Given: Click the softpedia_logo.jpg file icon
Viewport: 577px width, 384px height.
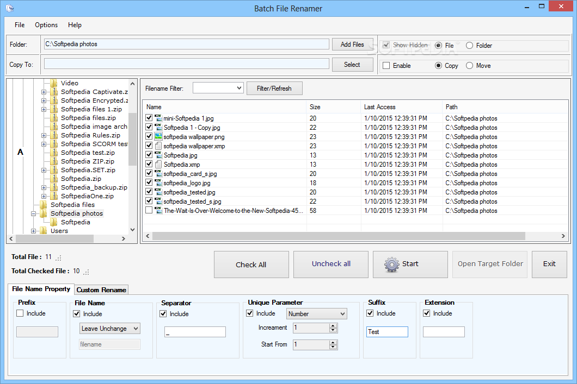Looking at the screenshot, I should click(158, 183).
